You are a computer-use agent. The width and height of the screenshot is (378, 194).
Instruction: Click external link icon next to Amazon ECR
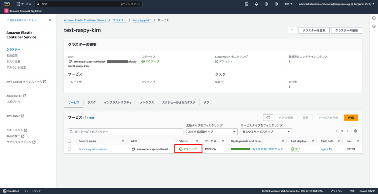tap(25, 96)
